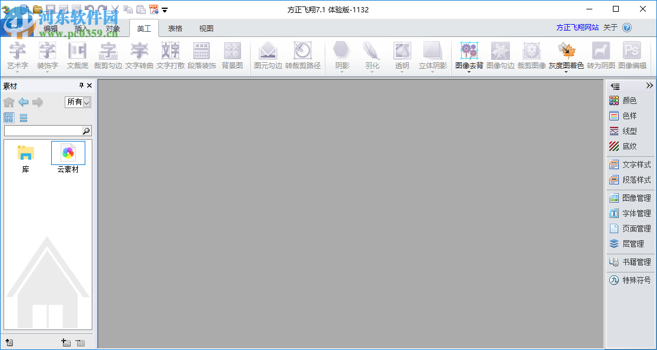Image resolution: width=657 pixels, height=350 pixels.
Task: Expand the right panel with the chevron
Action: tap(651, 85)
